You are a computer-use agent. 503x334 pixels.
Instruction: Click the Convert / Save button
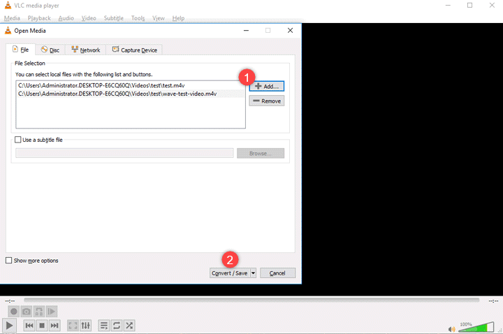(x=230, y=273)
